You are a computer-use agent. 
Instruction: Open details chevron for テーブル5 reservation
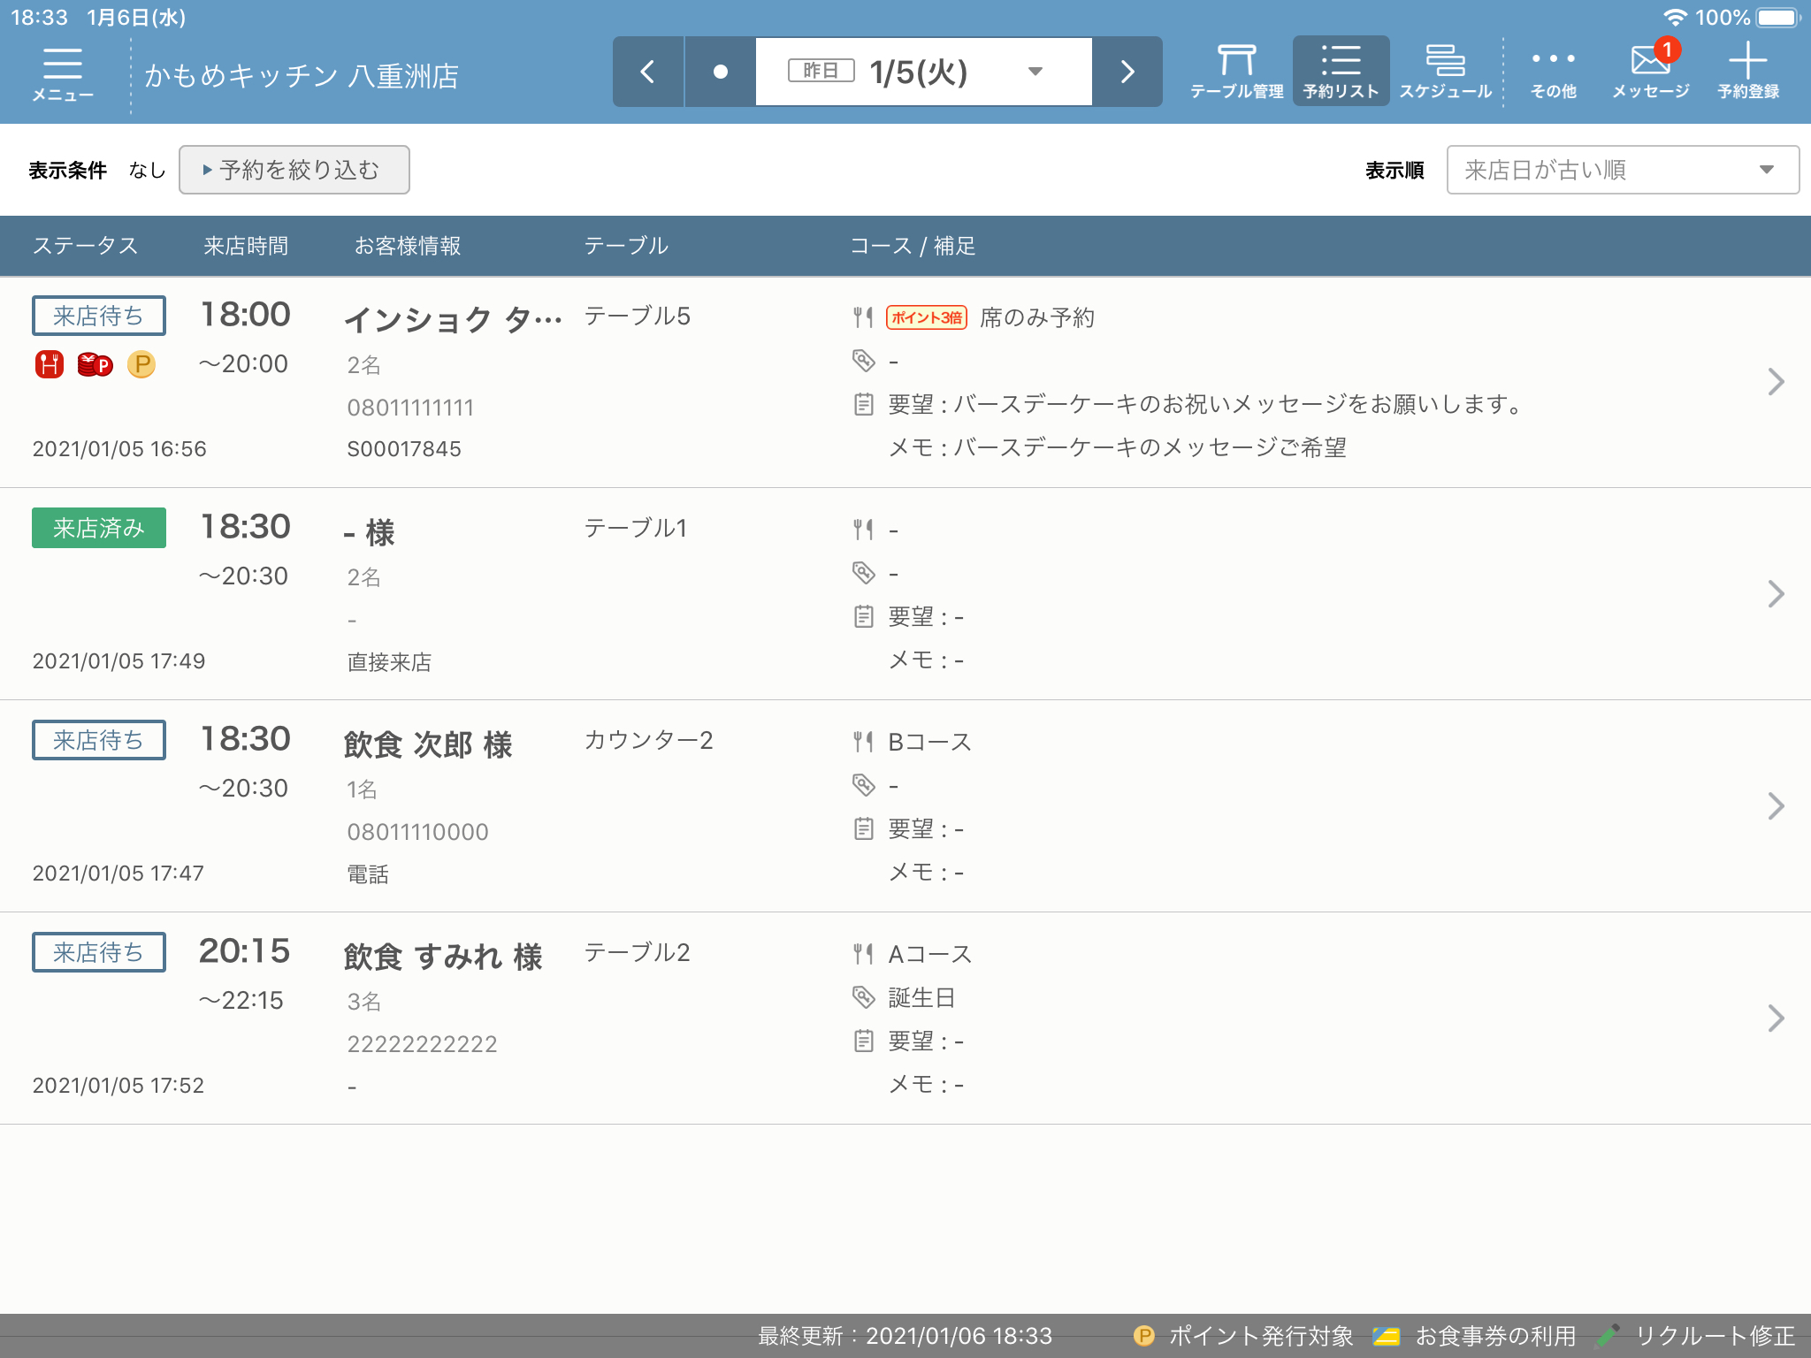pyautogui.click(x=1776, y=382)
